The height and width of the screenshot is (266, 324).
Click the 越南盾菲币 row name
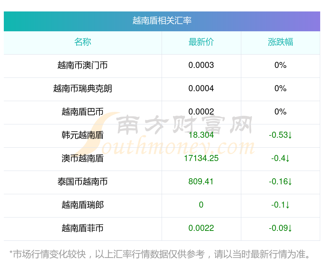pyautogui.click(x=83, y=228)
